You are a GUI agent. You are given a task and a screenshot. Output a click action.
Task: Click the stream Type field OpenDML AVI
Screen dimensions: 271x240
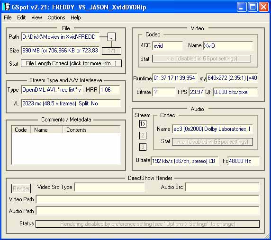[52, 90]
